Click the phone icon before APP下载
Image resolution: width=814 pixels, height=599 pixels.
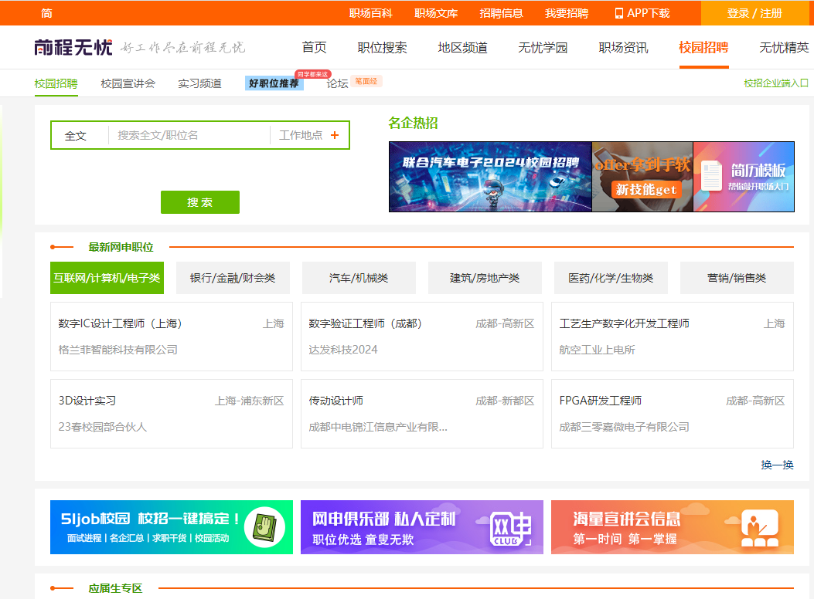pos(618,13)
